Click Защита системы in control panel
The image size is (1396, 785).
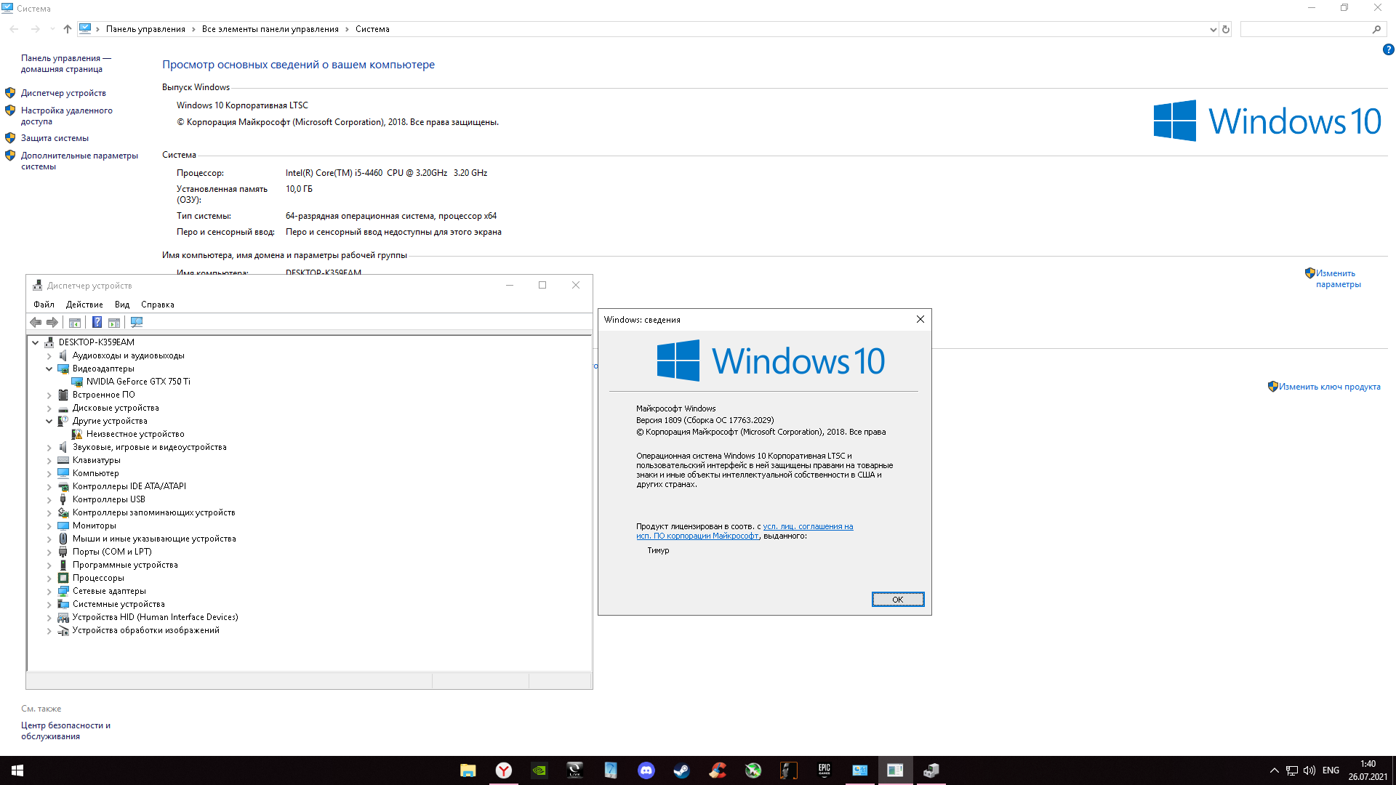[x=54, y=137]
